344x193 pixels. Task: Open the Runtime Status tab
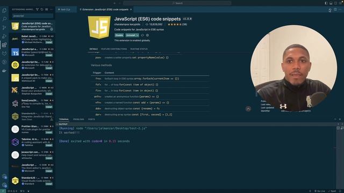(x=139, y=49)
